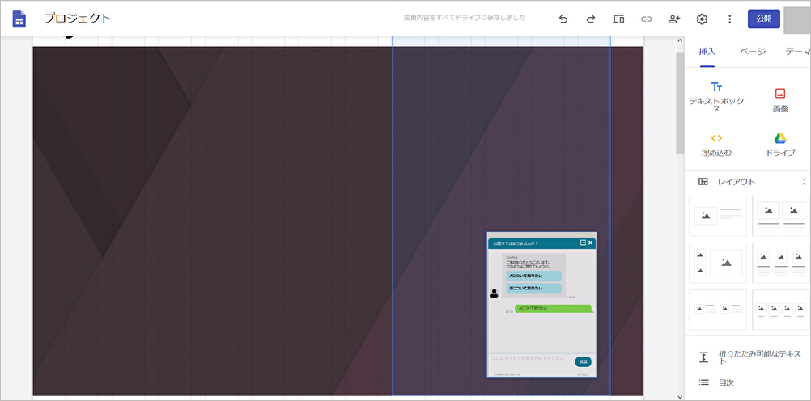Choose layout with two small image-text pairs
The height and width of the screenshot is (401, 811).
click(x=718, y=310)
